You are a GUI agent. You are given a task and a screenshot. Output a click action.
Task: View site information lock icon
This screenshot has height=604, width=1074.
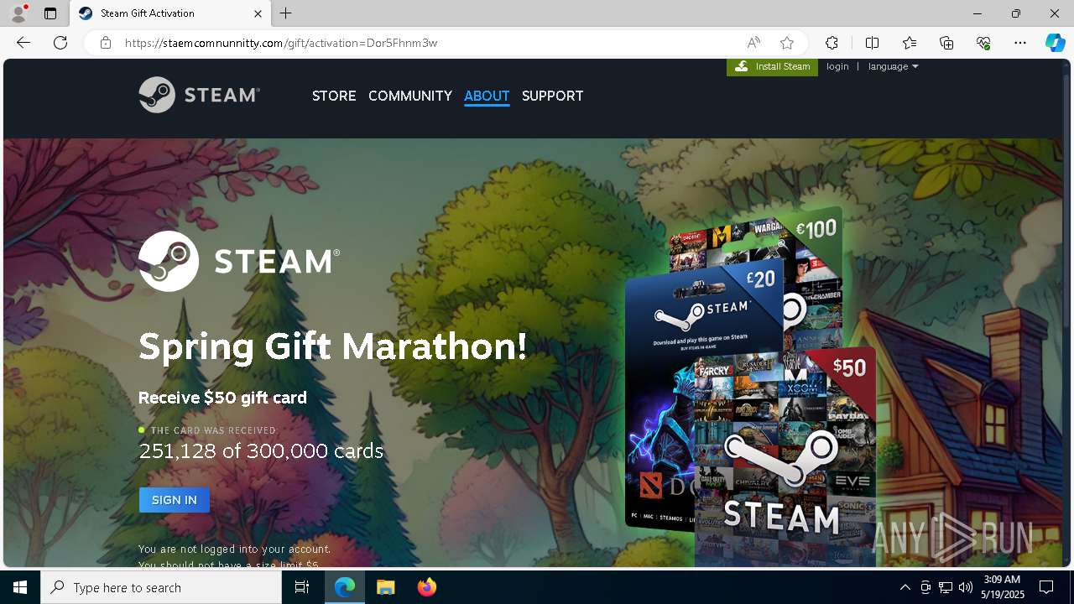(105, 43)
